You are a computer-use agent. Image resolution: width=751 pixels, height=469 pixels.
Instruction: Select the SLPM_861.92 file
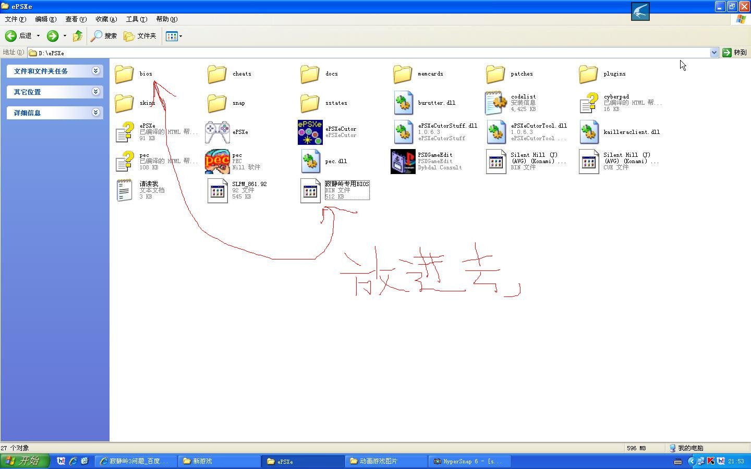click(x=217, y=191)
